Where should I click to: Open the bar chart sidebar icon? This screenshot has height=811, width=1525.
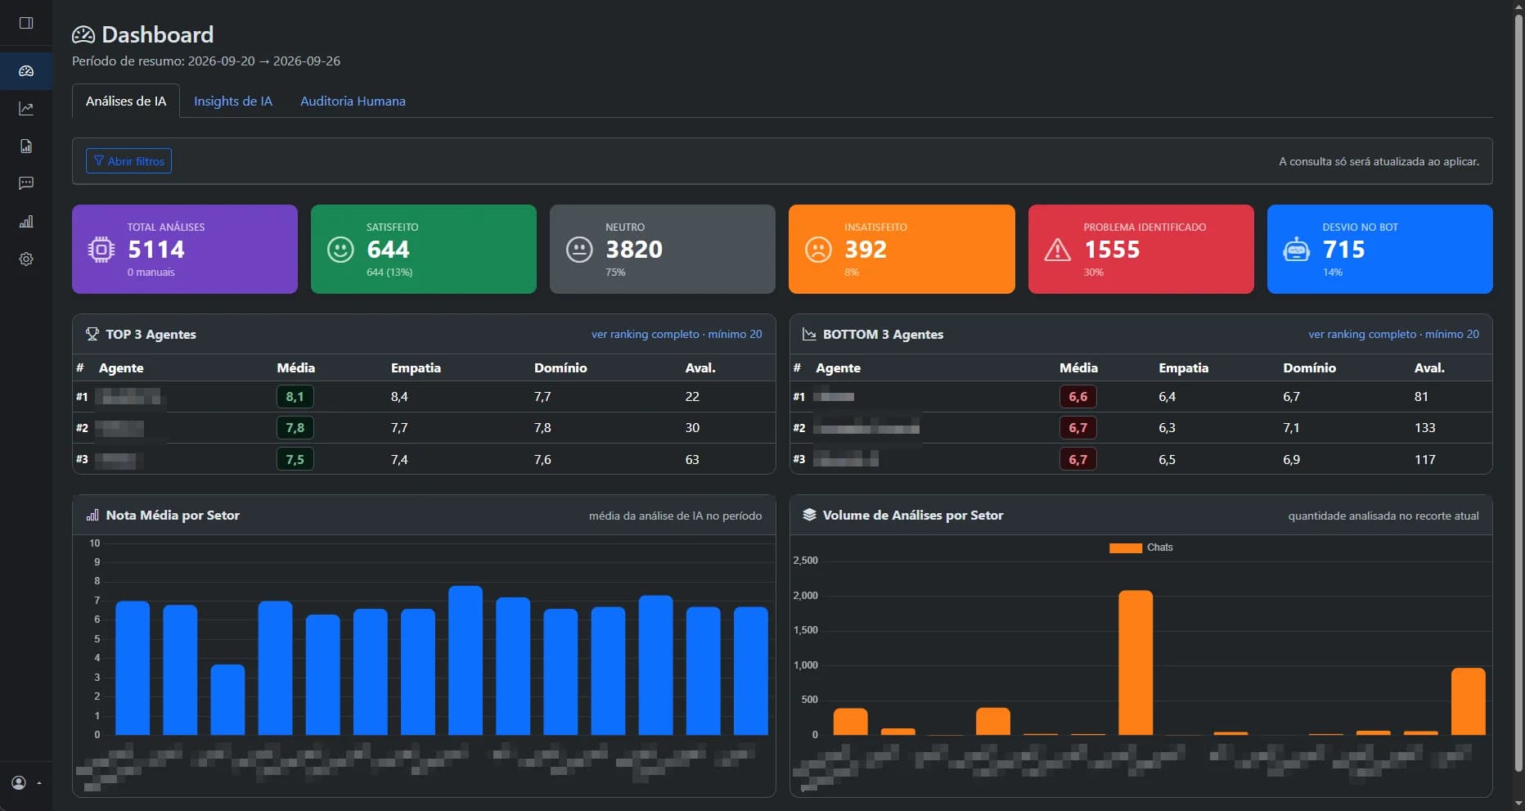coord(26,221)
